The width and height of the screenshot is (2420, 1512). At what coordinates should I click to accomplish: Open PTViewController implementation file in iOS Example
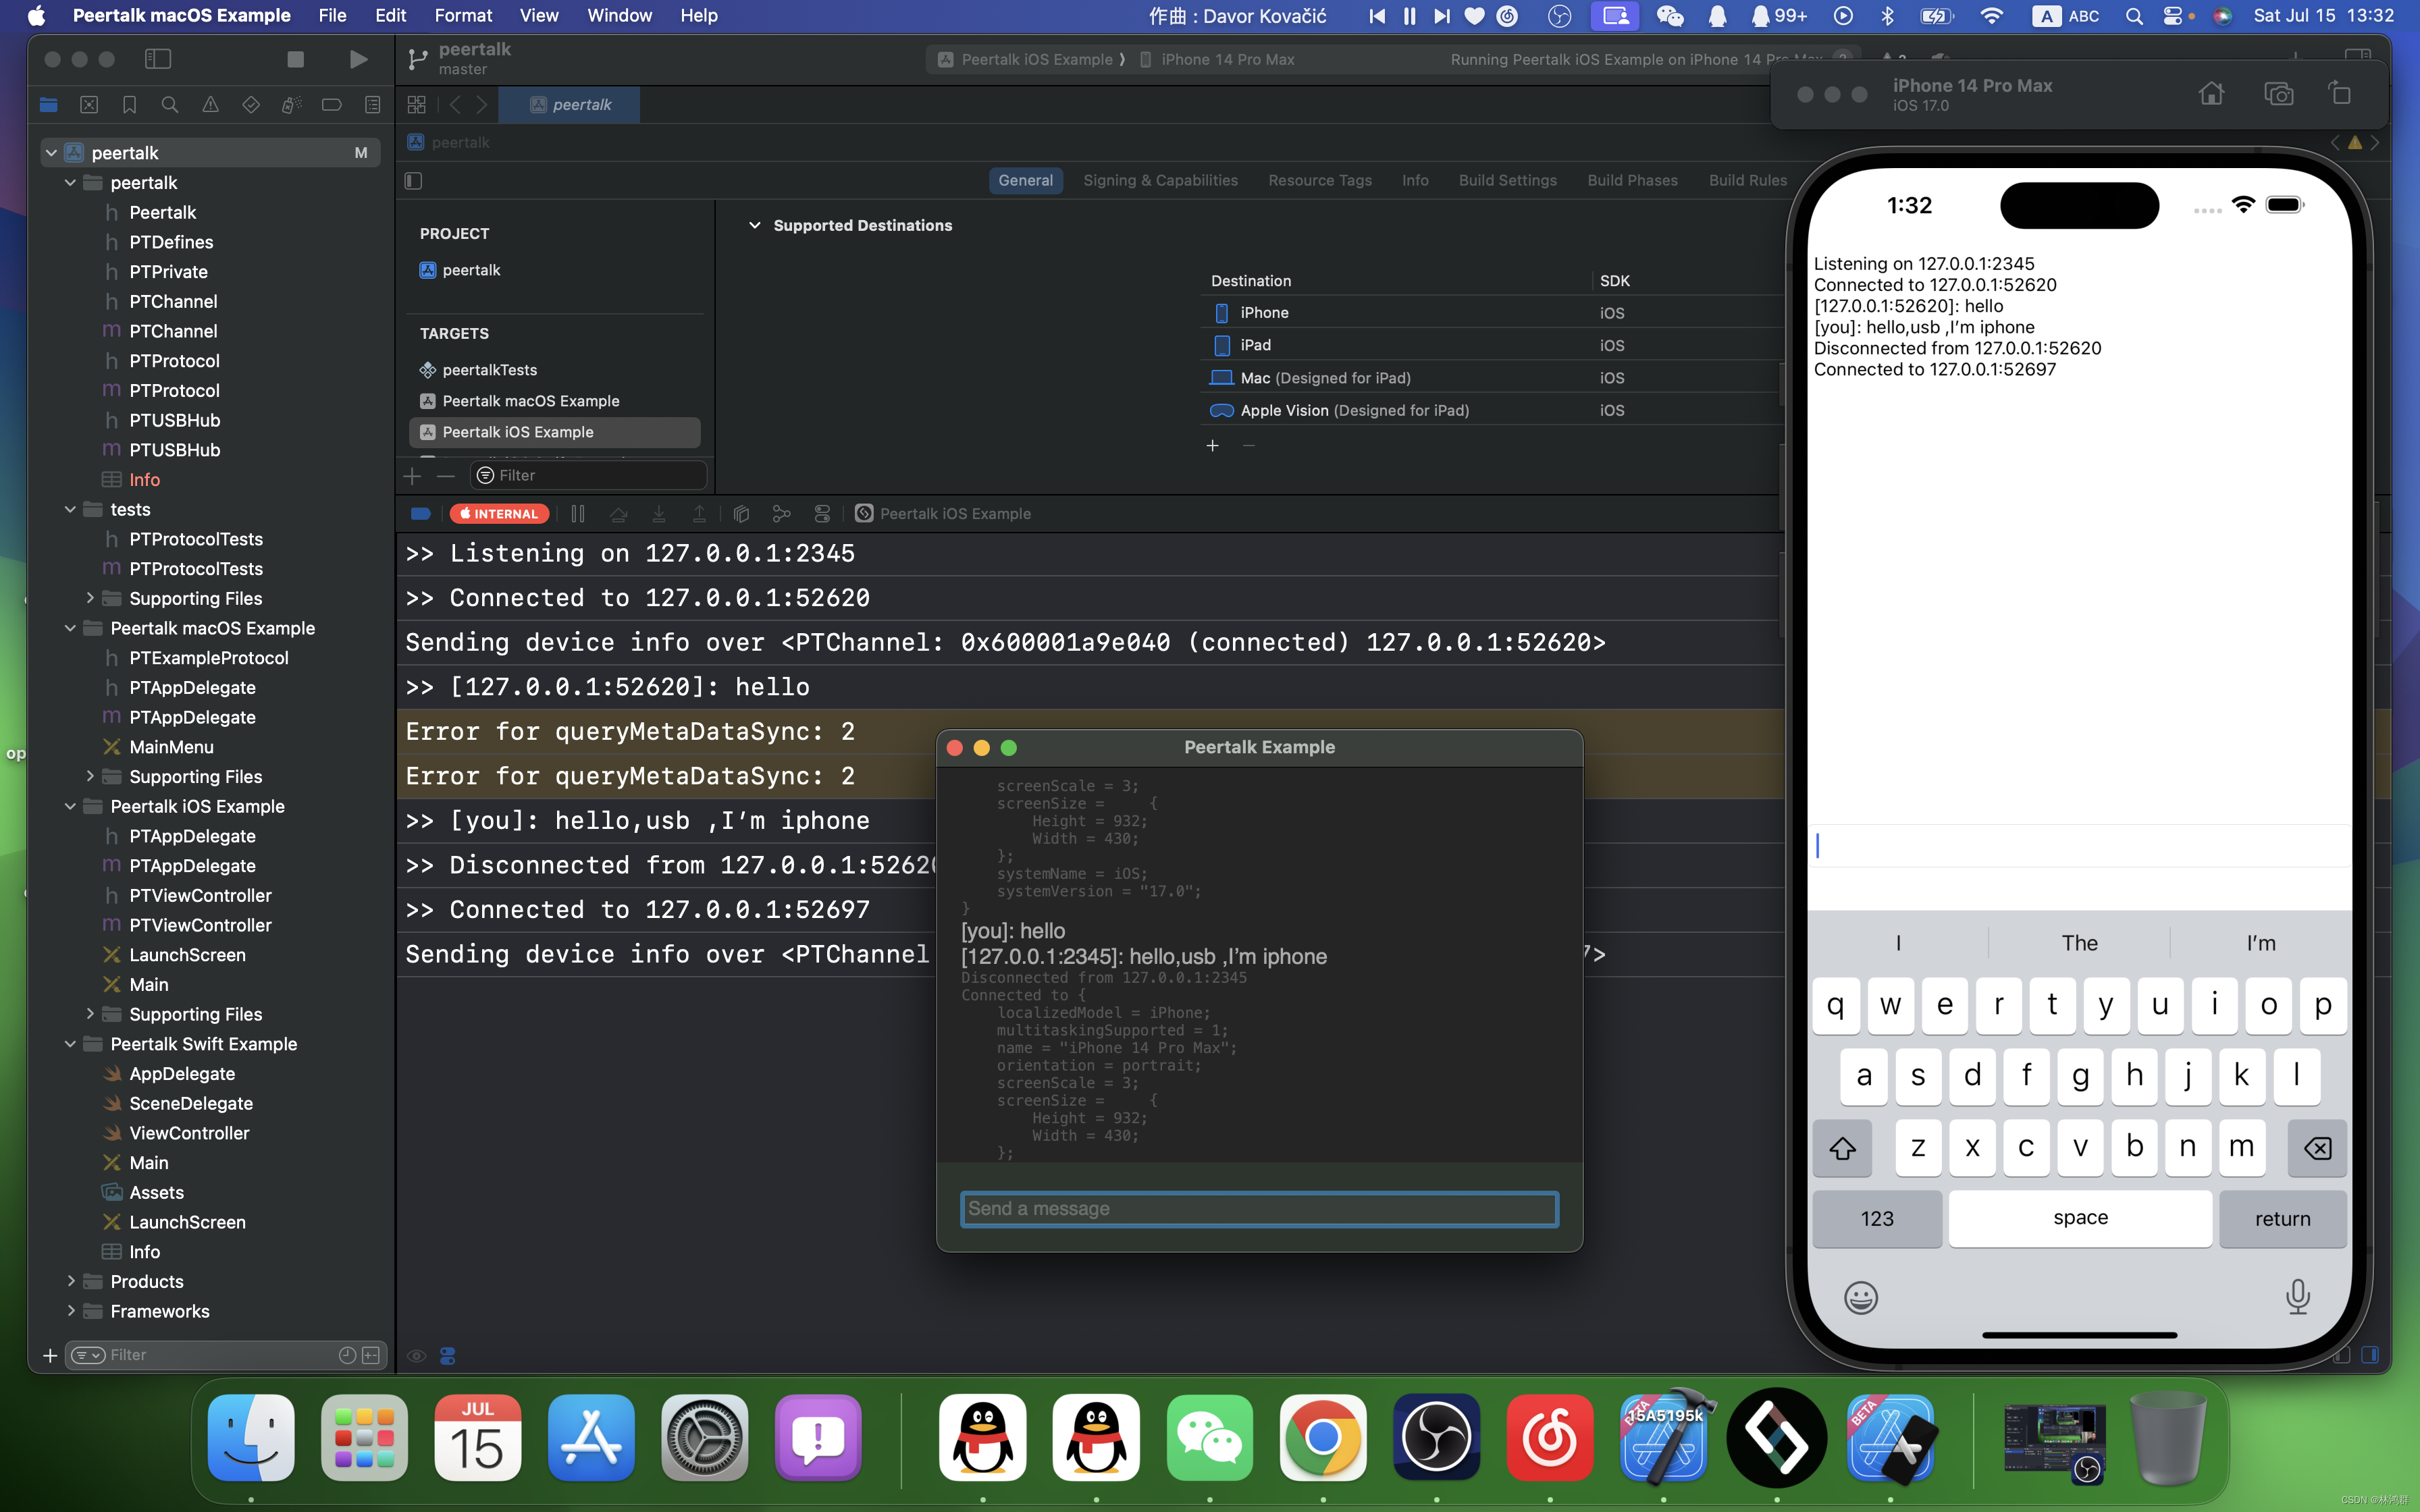pyautogui.click(x=200, y=925)
